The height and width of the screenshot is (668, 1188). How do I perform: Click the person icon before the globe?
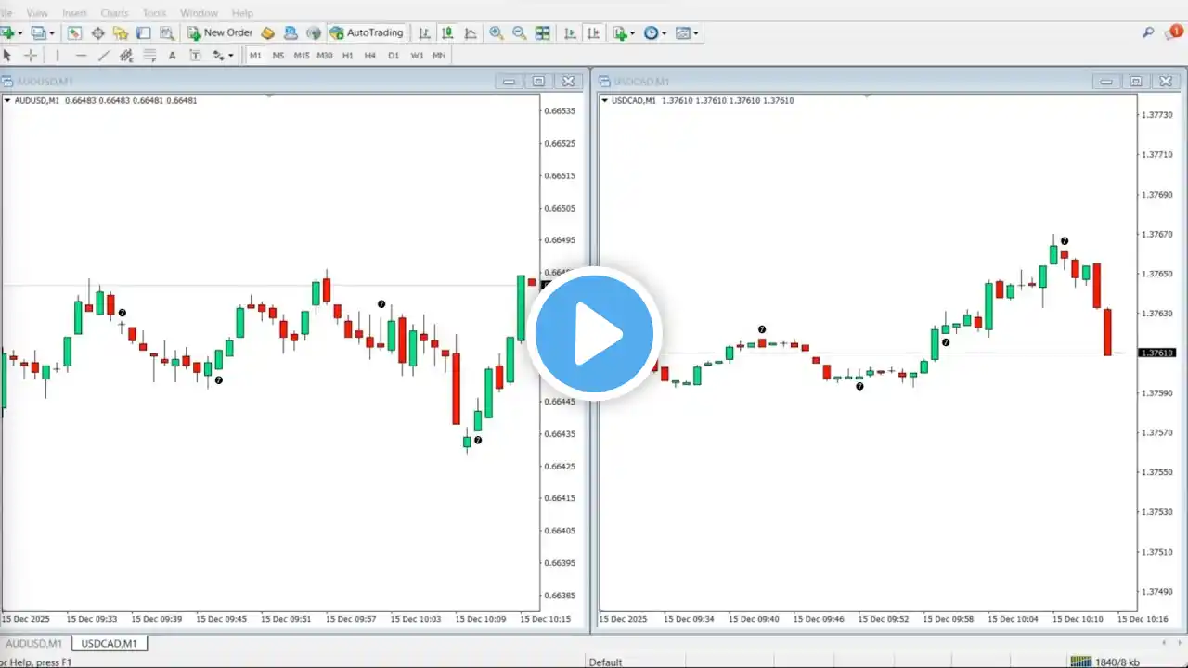[291, 32]
